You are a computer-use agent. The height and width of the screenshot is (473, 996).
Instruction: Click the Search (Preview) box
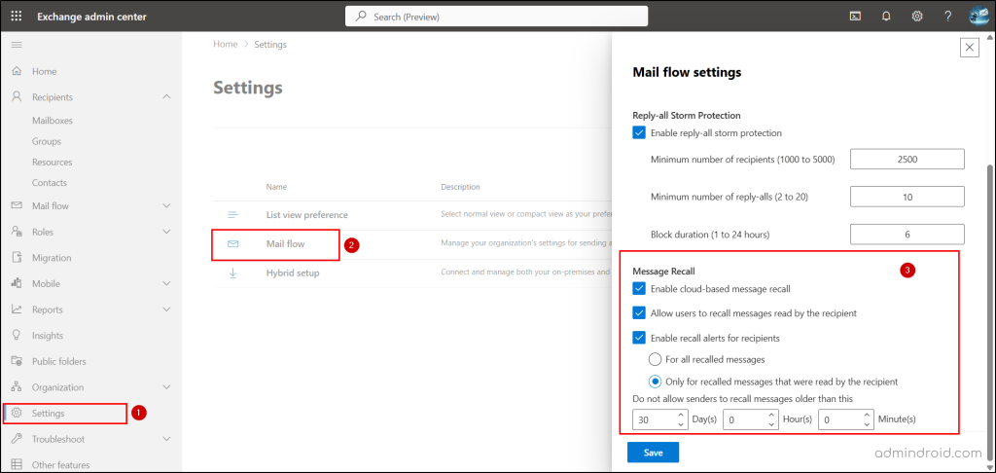(x=497, y=17)
